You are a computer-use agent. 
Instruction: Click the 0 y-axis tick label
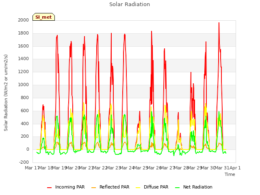[28, 149]
